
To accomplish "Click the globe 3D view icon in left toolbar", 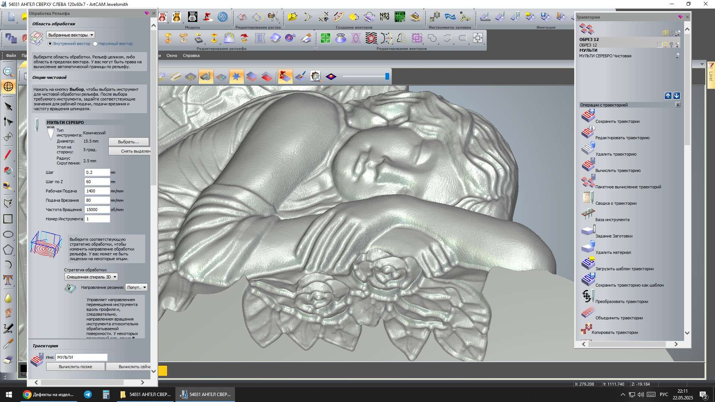I will point(8,87).
